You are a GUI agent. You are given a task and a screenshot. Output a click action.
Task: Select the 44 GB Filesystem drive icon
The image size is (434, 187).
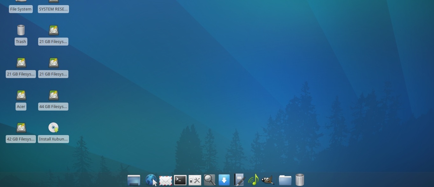[x=53, y=95]
